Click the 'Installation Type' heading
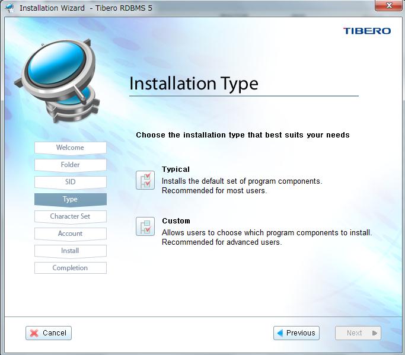 coord(194,84)
